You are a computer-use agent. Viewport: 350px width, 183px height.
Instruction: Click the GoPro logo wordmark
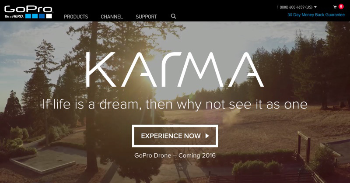[28, 9]
